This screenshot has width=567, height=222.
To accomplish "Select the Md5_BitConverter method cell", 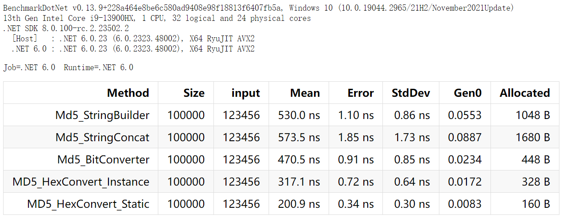I will tap(103, 160).
